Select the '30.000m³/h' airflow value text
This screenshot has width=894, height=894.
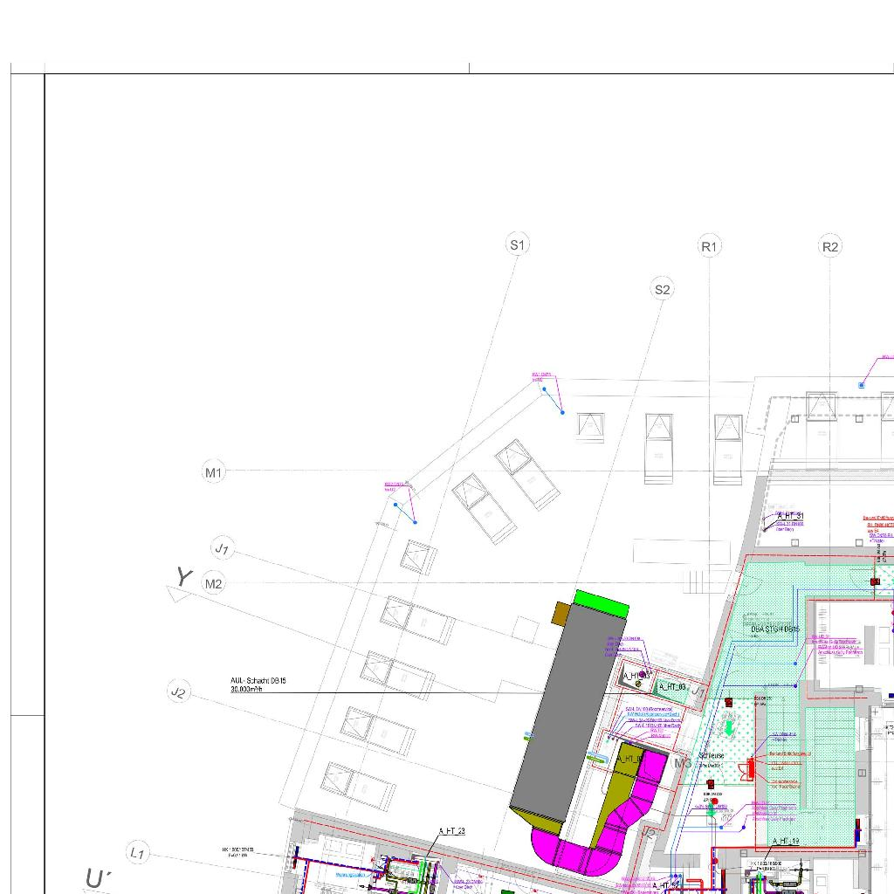246,690
